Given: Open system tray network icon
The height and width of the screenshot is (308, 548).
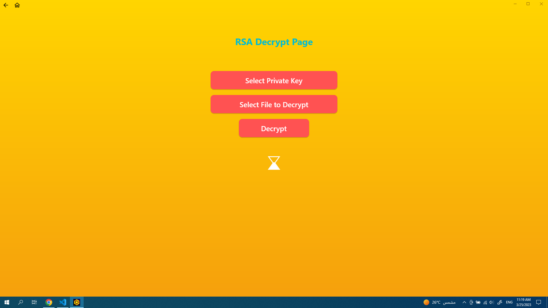Looking at the screenshot, I should 485,302.
